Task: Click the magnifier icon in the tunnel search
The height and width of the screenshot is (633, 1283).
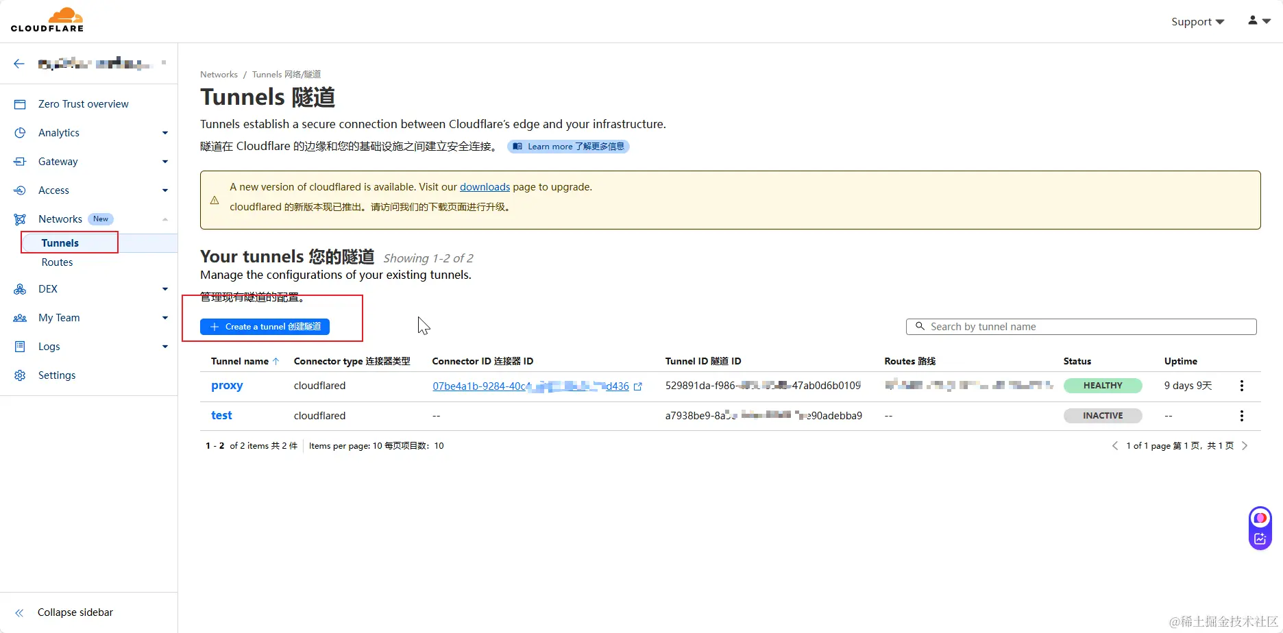Action: click(920, 327)
